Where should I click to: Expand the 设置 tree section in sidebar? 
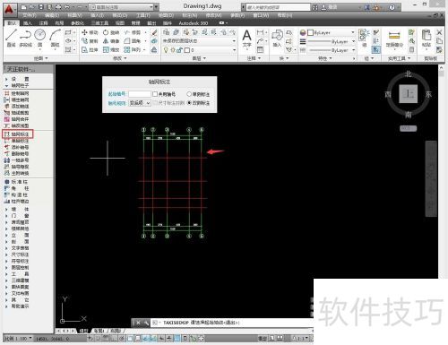tap(6, 79)
